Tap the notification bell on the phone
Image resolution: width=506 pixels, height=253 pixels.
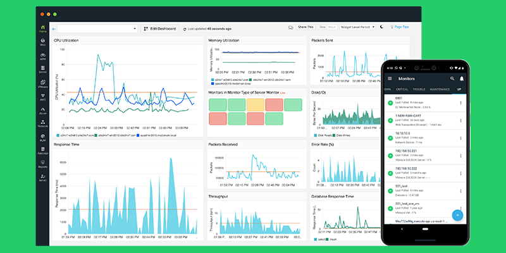pos(462,78)
